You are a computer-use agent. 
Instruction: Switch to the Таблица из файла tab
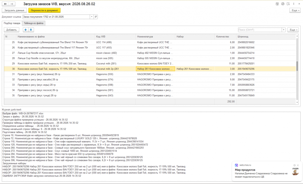tap(34, 23)
